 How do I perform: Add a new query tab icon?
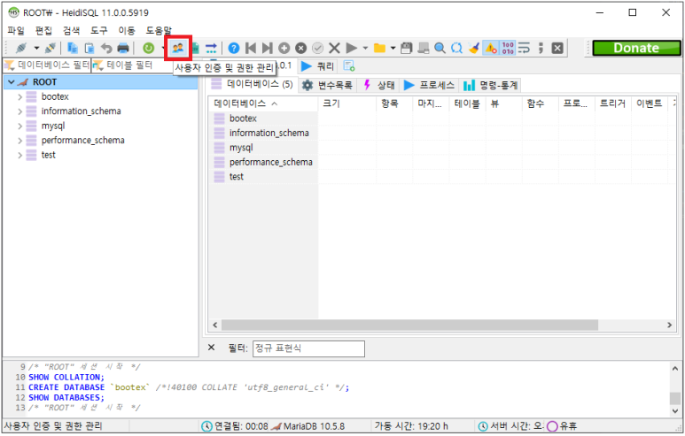click(349, 65)
